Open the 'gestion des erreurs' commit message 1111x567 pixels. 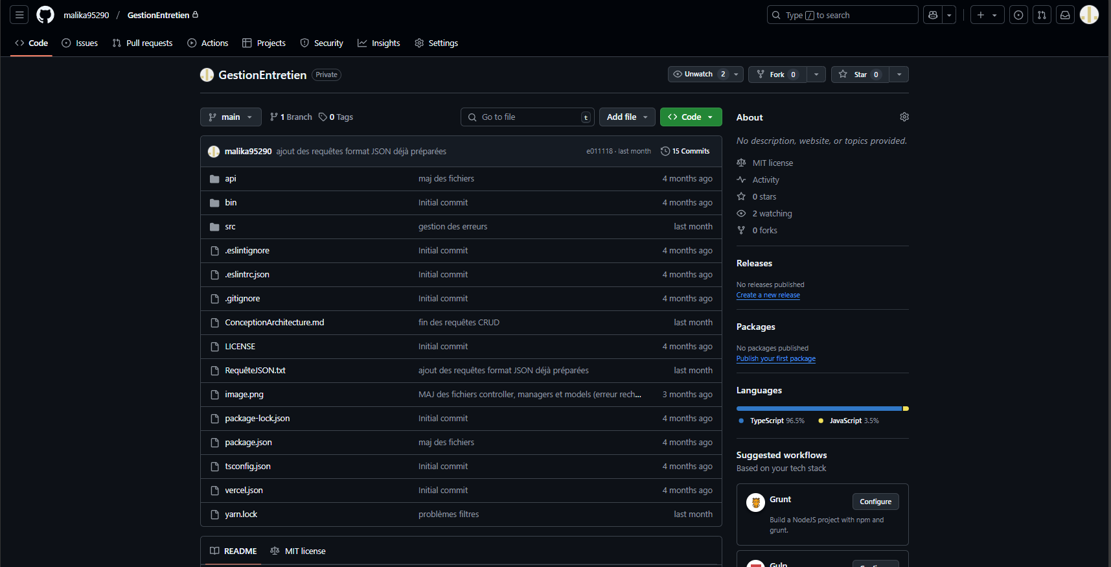453,227
